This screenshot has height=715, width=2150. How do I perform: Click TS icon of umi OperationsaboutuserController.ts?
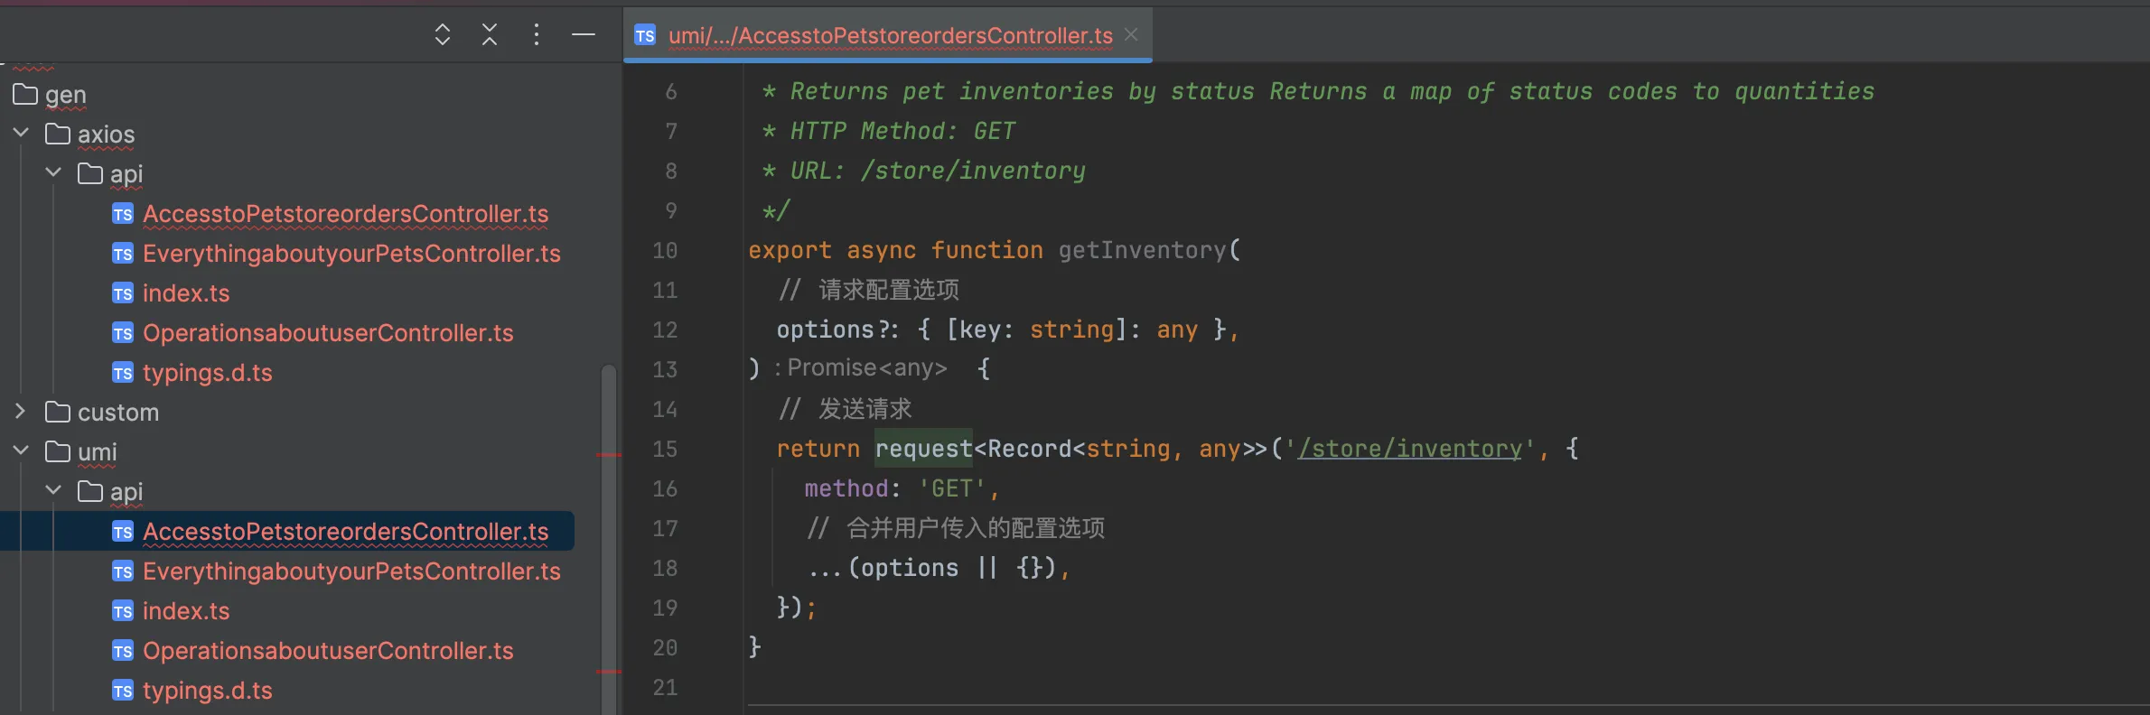[123, 651]
